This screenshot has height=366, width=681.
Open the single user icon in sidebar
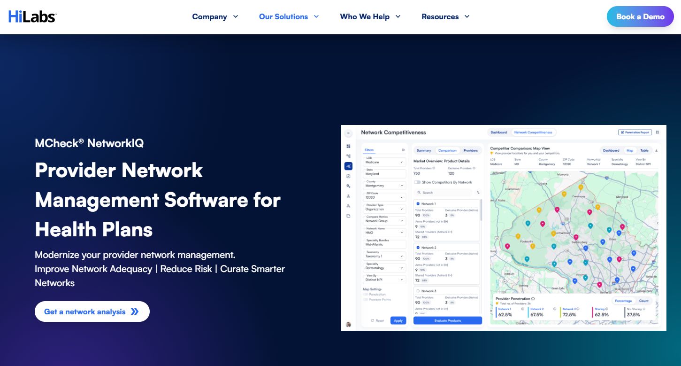point(348,196)
